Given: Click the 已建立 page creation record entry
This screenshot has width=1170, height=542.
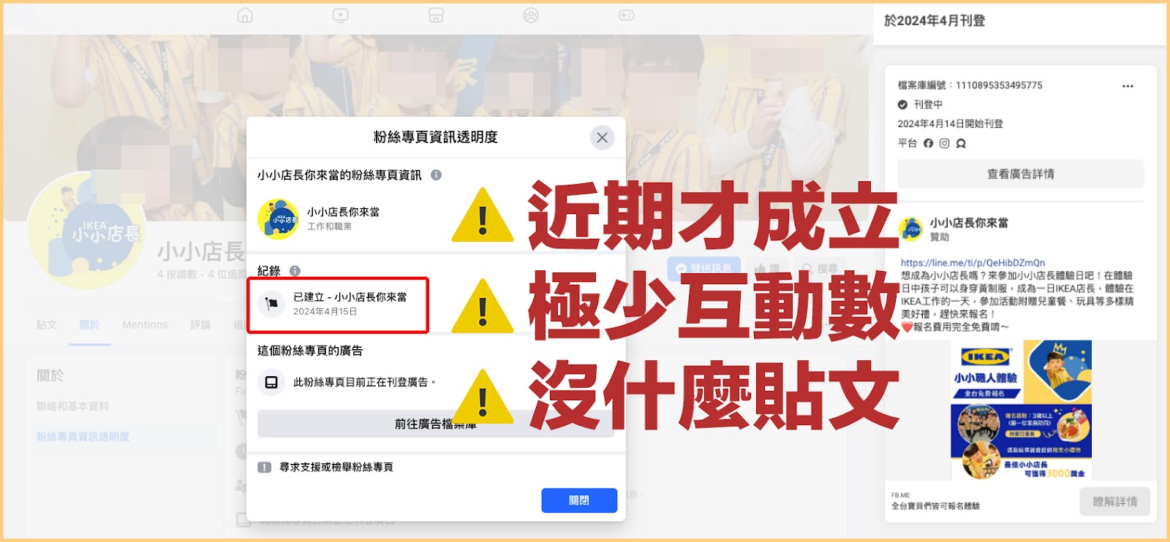Looking at the screenshot, I should [338, 305].
